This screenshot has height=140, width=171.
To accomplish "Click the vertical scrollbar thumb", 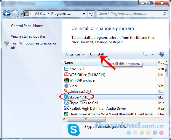I will 166,71.
